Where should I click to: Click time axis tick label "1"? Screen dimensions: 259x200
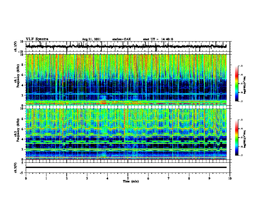[46, 178]
